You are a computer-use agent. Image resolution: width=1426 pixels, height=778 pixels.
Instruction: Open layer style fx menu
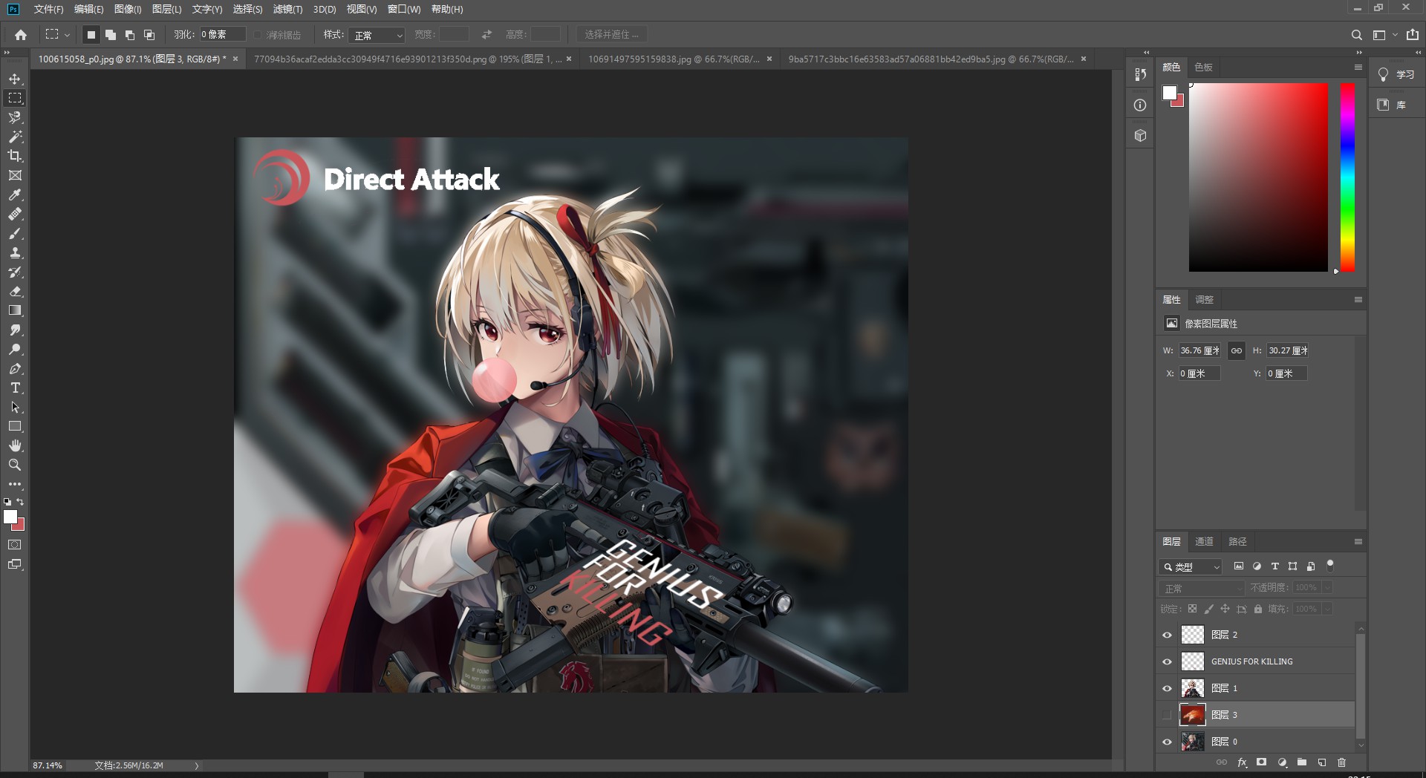click(1242, 762)
